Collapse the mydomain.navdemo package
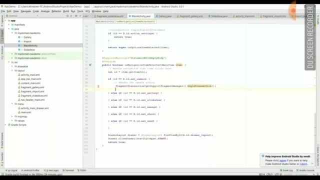 12,33
